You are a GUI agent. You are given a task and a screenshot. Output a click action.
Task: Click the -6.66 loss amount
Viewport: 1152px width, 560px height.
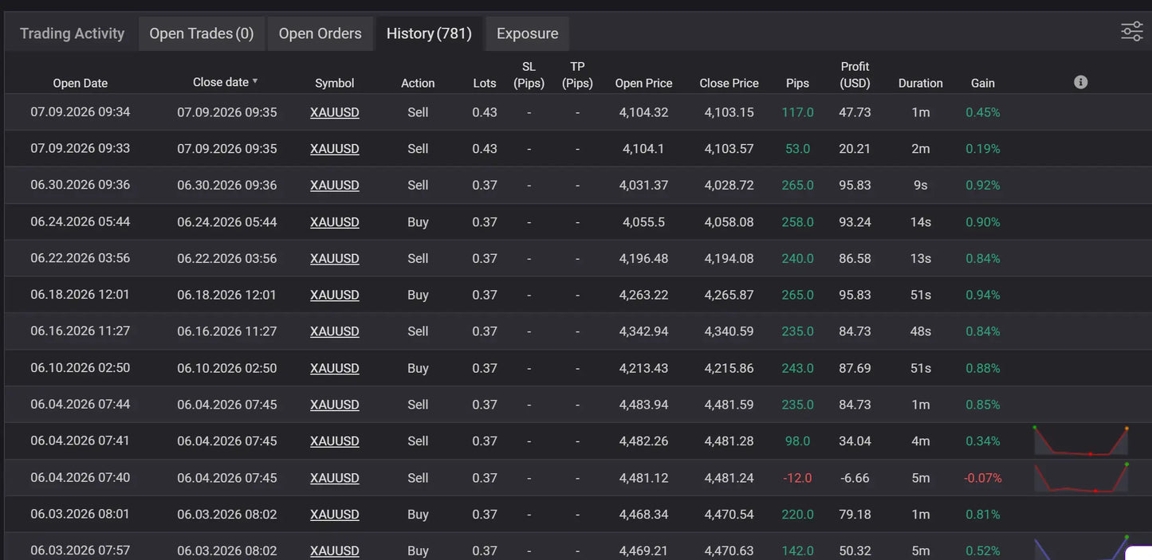pos(855,478)
